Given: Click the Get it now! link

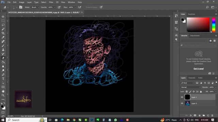Looking at the screenshot, I should (x=199, y=68).
